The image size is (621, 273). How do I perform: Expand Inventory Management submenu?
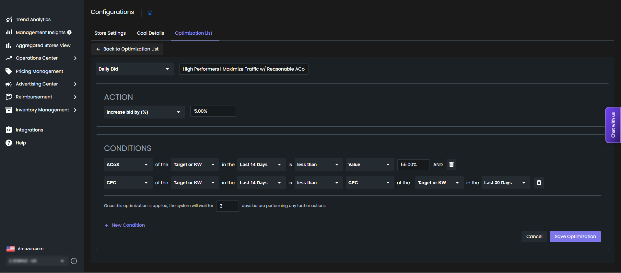pos(75,110)
